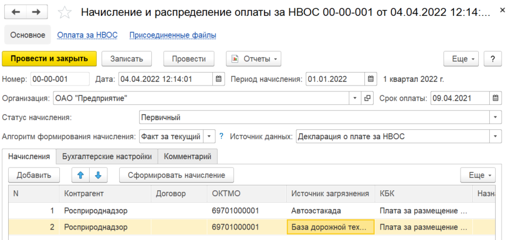This screenshot has height=240, width=511.
Task: Open the Организация record with the open-form icon
Action: point(367,98)
